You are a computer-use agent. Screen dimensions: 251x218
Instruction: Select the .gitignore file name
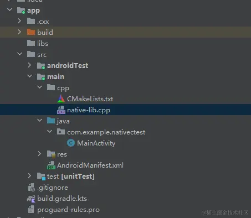point(53,188)
